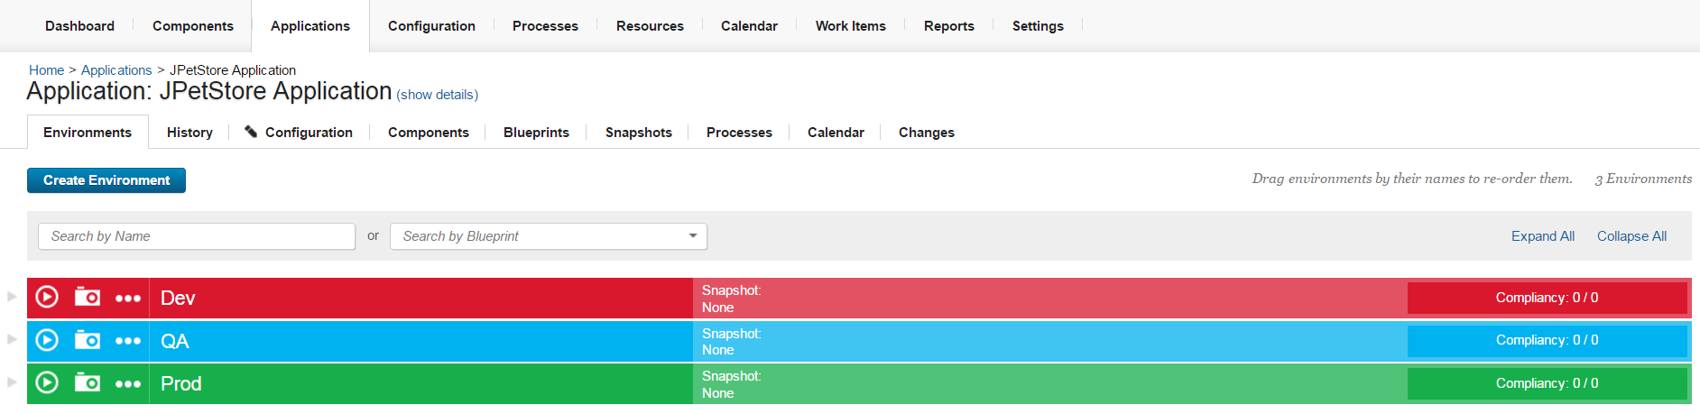Open the Components top menu
The height and width of the screenshot is (414, 1700).
pos(192,26)
